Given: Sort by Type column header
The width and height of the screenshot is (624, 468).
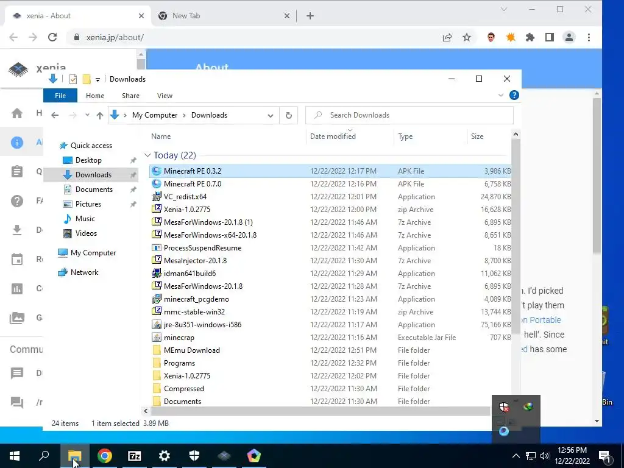Looking at the screenshot, I should [x=405, y=136].
